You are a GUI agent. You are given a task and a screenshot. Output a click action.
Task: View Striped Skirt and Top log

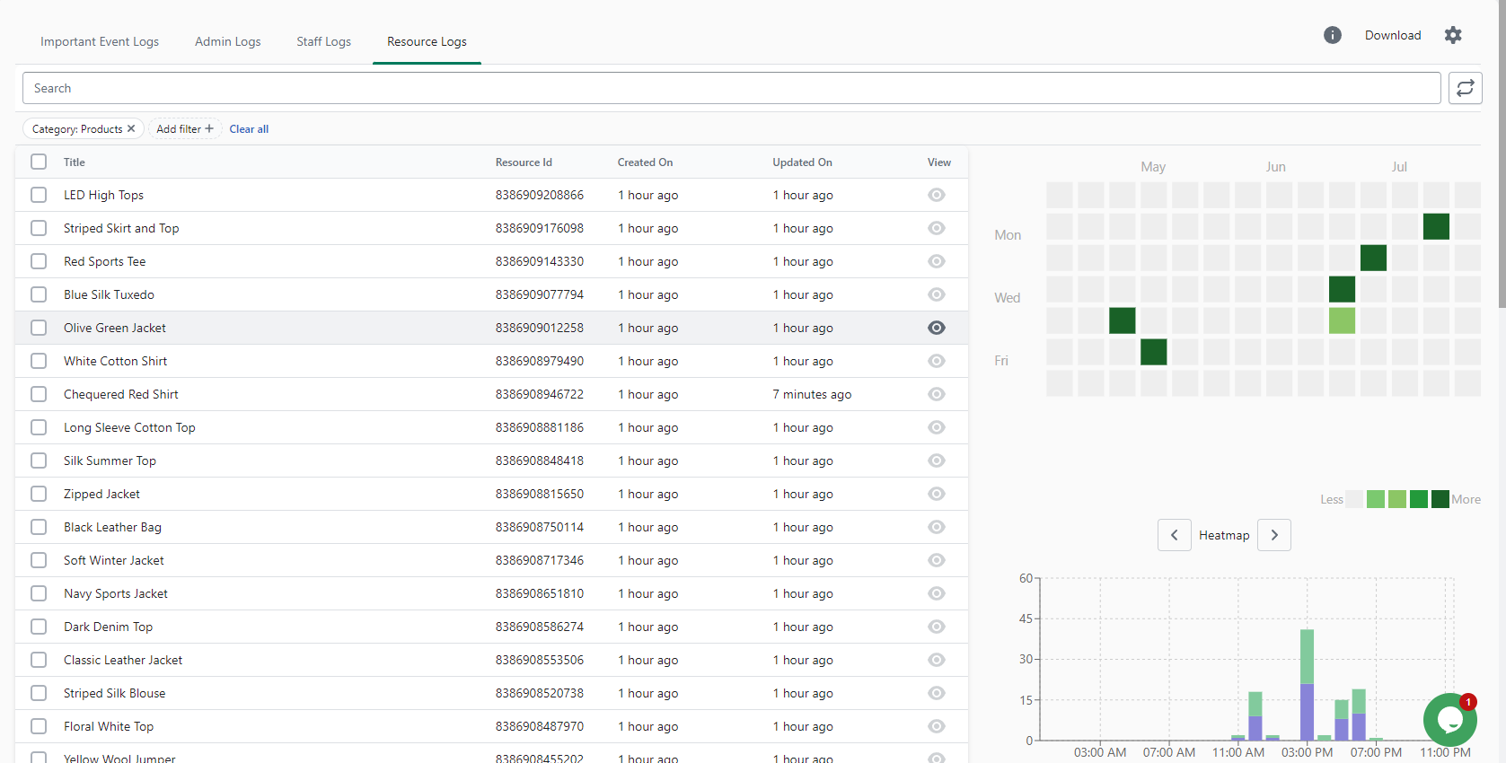(936, 228)
